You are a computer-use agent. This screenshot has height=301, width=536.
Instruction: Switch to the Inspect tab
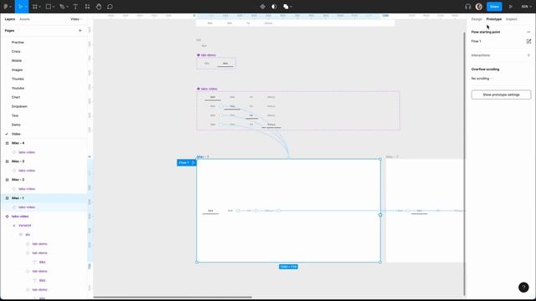pos(512,19)
